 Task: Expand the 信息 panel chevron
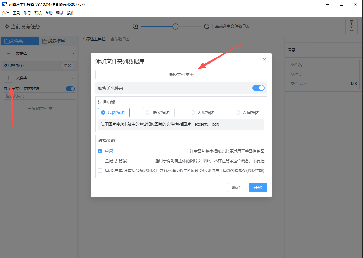tap(358, 50)
